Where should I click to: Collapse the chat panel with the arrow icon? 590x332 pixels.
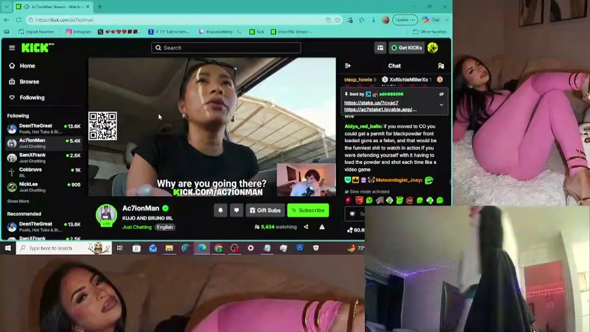pyautogui.click(x=348, y=66)
